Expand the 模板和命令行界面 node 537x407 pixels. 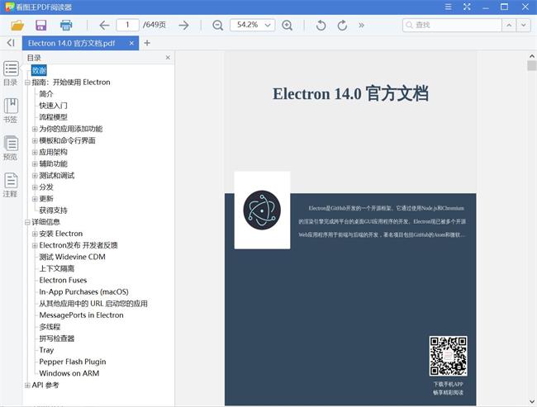(35, 140)
